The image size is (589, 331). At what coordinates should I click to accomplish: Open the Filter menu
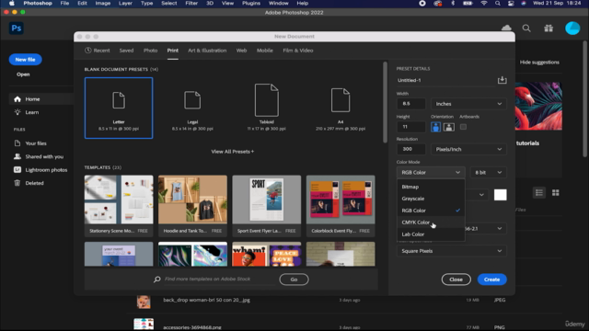tap(191, 4)
